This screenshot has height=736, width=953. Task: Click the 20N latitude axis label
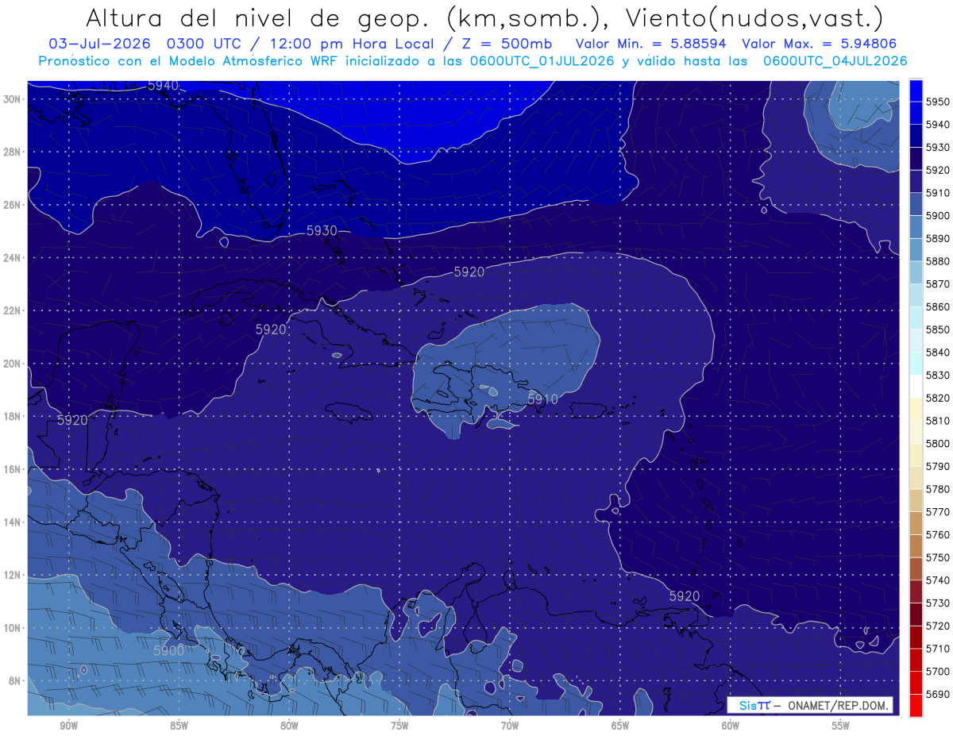13,364
